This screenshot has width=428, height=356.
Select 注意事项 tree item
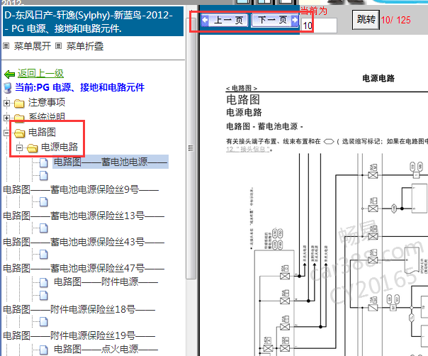click(47, 102)
